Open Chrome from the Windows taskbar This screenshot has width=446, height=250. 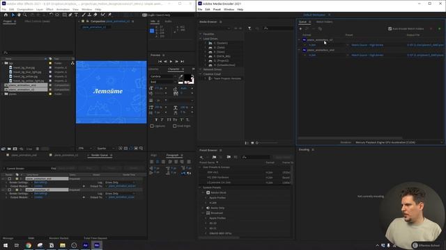(29, 245)
